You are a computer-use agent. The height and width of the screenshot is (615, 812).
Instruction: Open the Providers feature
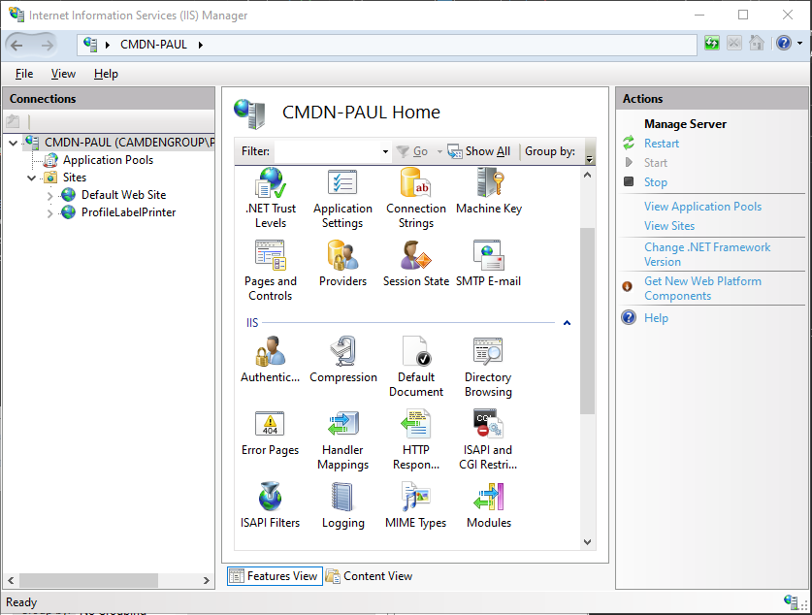(342, 264)
